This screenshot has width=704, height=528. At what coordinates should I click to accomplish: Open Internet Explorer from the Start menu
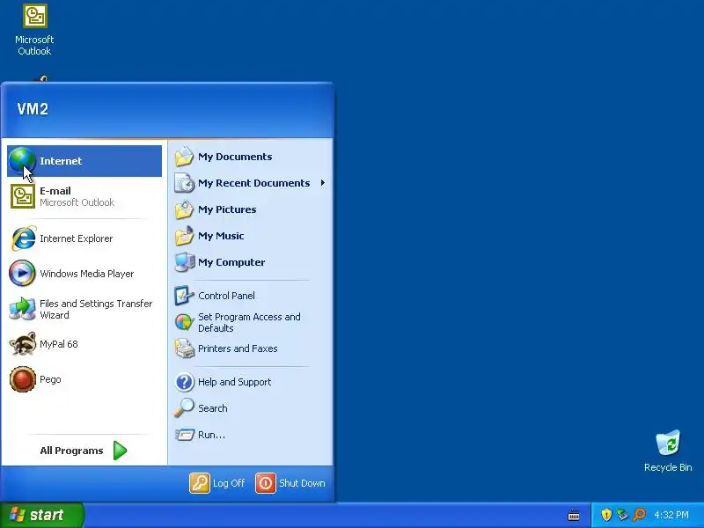pyautogui.click(x=84, y=238)
